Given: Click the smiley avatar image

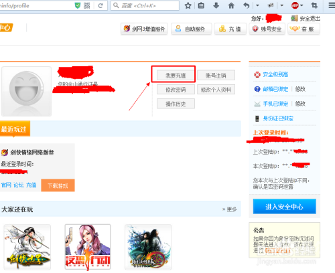Looking at the screenshot, I should pyautogui.click(x=26, y=91).
